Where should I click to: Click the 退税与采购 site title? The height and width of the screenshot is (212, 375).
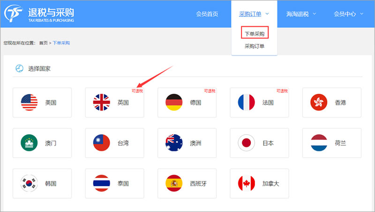(x=51, y=12)
